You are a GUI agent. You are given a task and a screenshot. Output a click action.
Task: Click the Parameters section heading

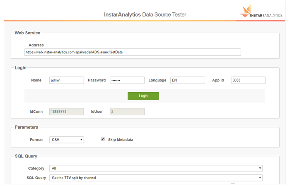click(x=27, y=127)
